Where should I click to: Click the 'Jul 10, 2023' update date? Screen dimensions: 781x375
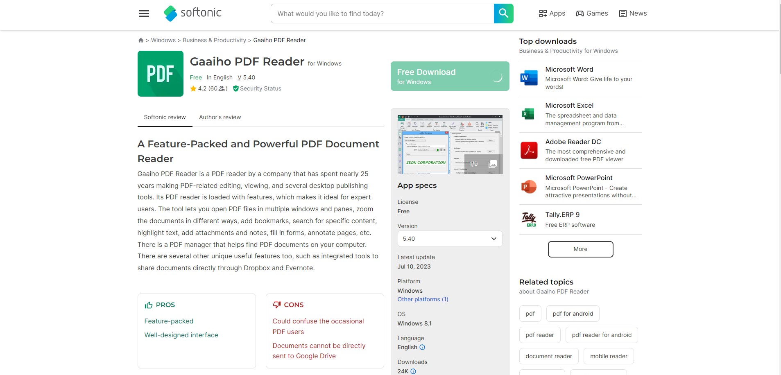pos(414,267)
